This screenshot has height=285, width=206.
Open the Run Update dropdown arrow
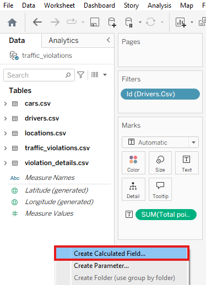162,22
